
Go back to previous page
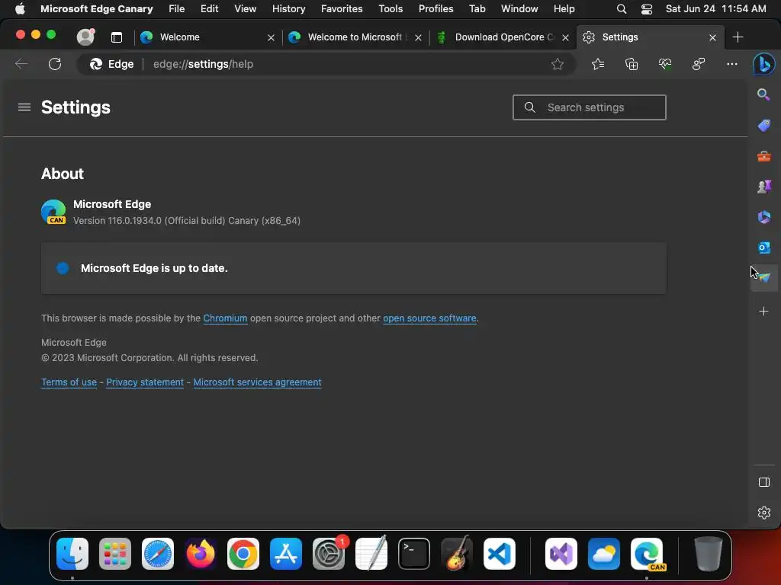coord(21,64)
